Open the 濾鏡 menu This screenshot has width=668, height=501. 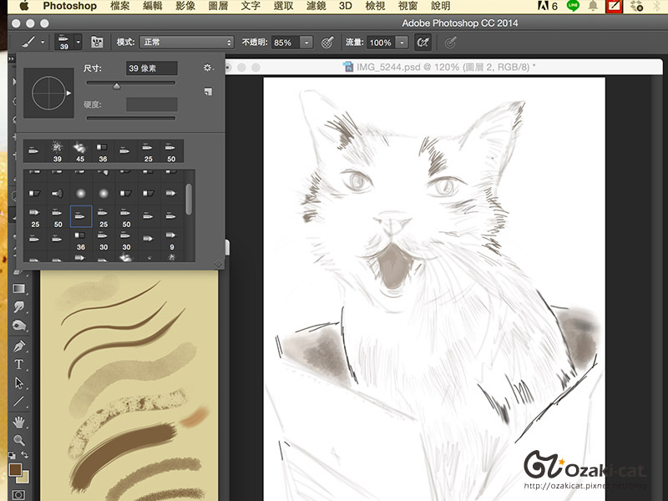click(x=315, y=6)
